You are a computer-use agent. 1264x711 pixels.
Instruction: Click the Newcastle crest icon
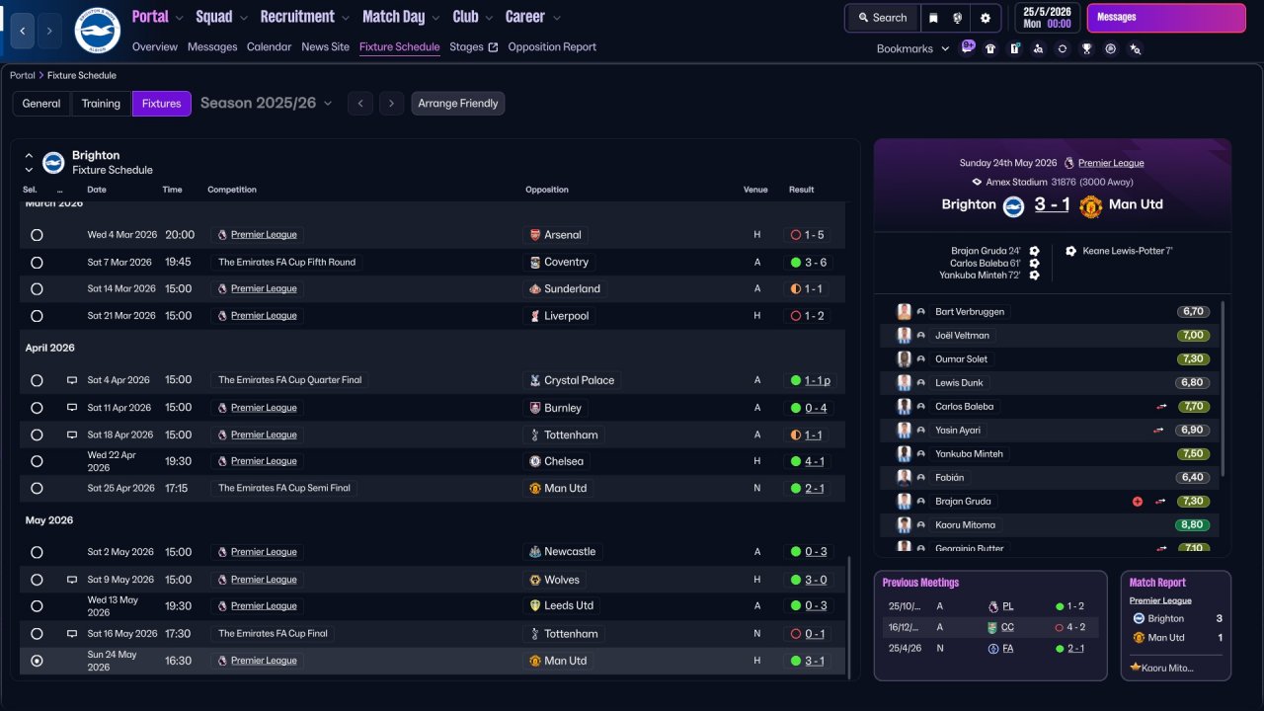(x=535, y=552)
